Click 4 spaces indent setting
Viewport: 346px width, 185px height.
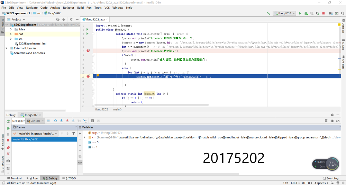[321, 183]
